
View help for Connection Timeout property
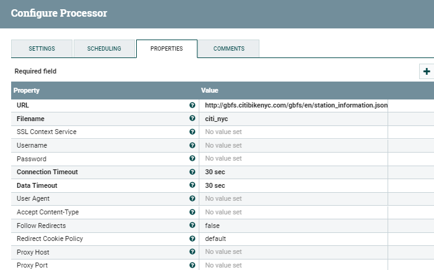point(192,172)
